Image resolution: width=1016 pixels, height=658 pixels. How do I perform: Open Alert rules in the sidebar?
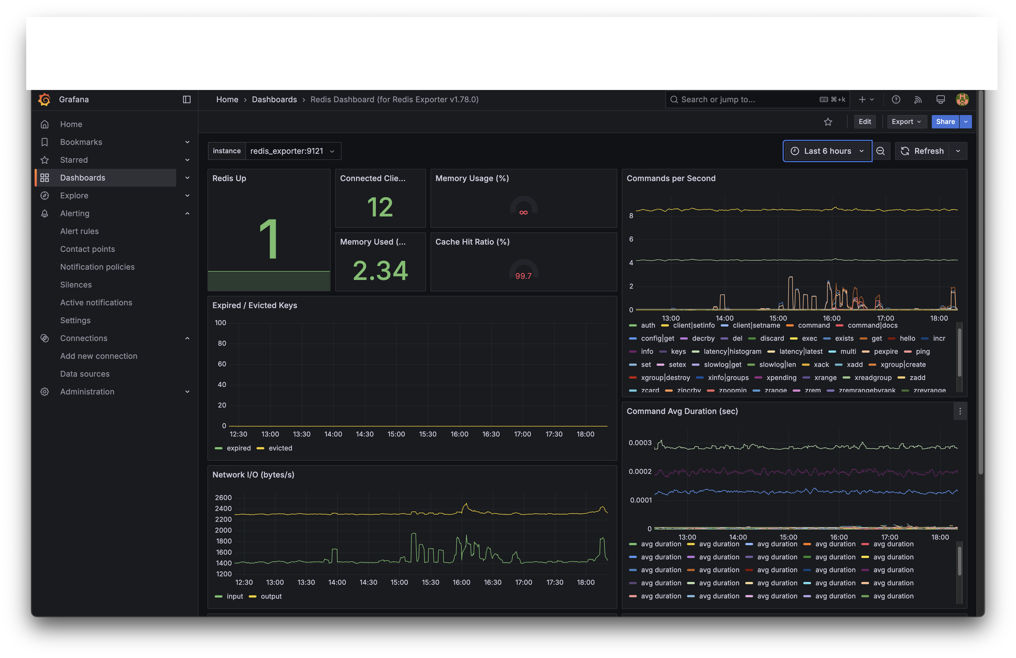coord(79,231)
